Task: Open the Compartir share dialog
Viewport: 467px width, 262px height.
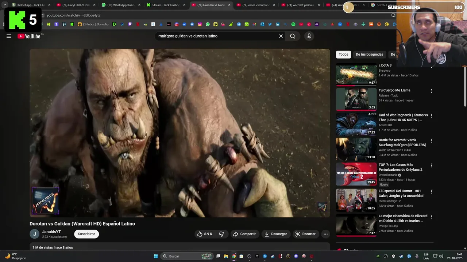Action: point(244,234)
